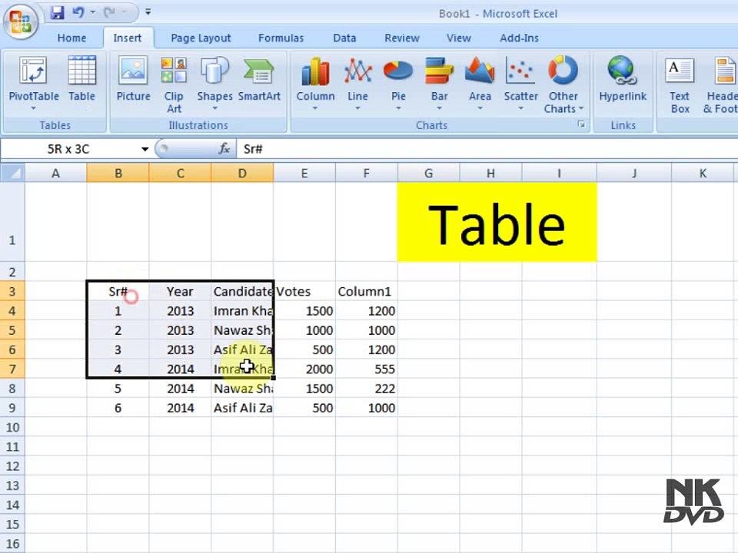738x553 pixels.
Task: Click the Office Button logo
Action: click(x=21, y=22)
